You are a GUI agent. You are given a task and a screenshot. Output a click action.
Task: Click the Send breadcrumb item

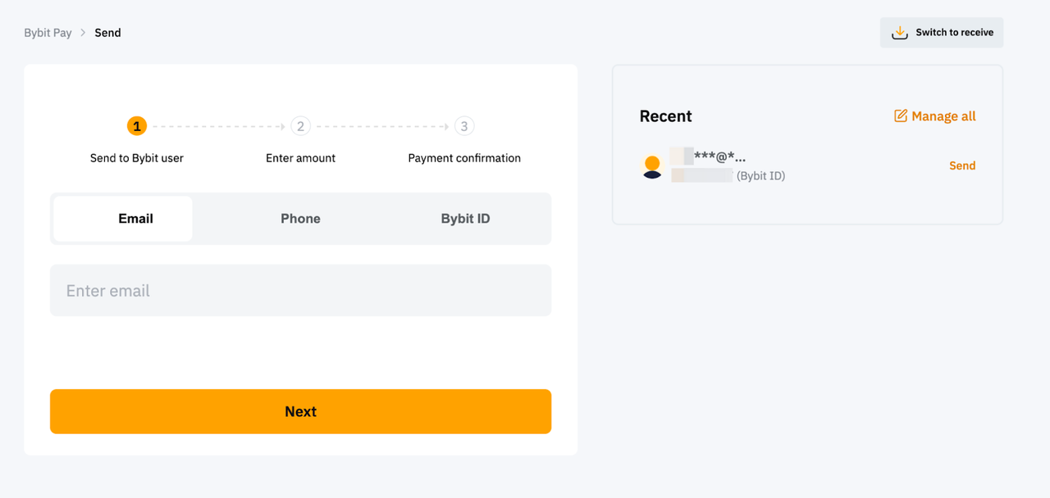pos(107,33)
